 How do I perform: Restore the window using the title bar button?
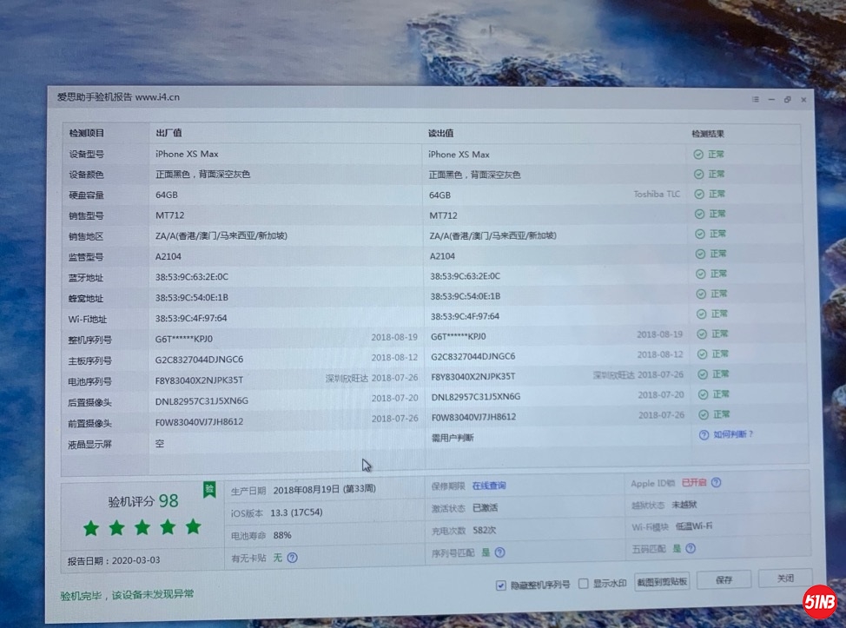pos(787,100)
